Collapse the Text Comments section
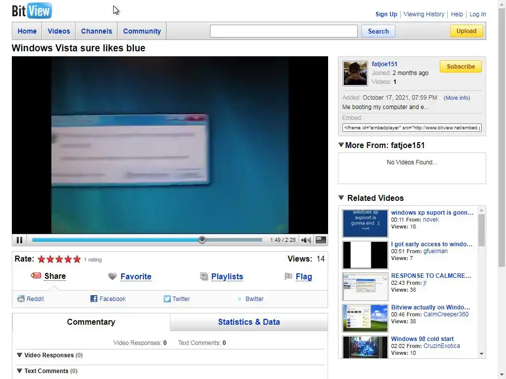This screenshot has height=379, width=506. point(19,371)
